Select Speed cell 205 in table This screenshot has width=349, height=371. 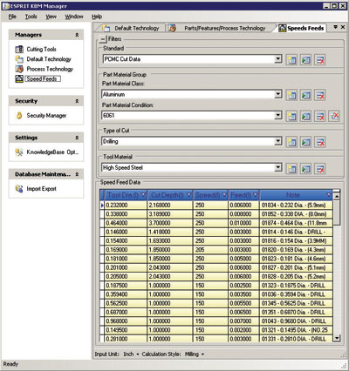coord(211,250)
